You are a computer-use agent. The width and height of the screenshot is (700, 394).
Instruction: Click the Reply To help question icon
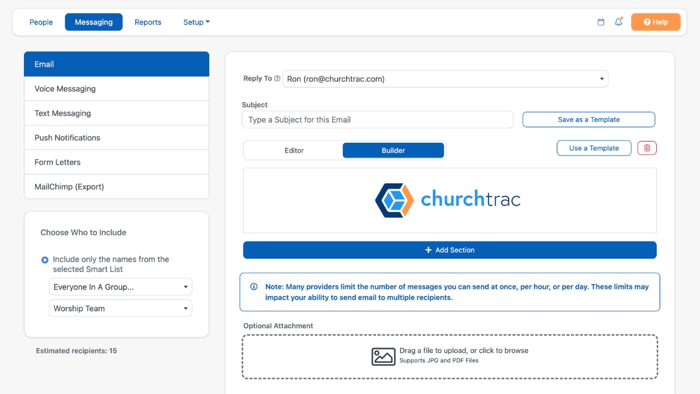[277, 79]
